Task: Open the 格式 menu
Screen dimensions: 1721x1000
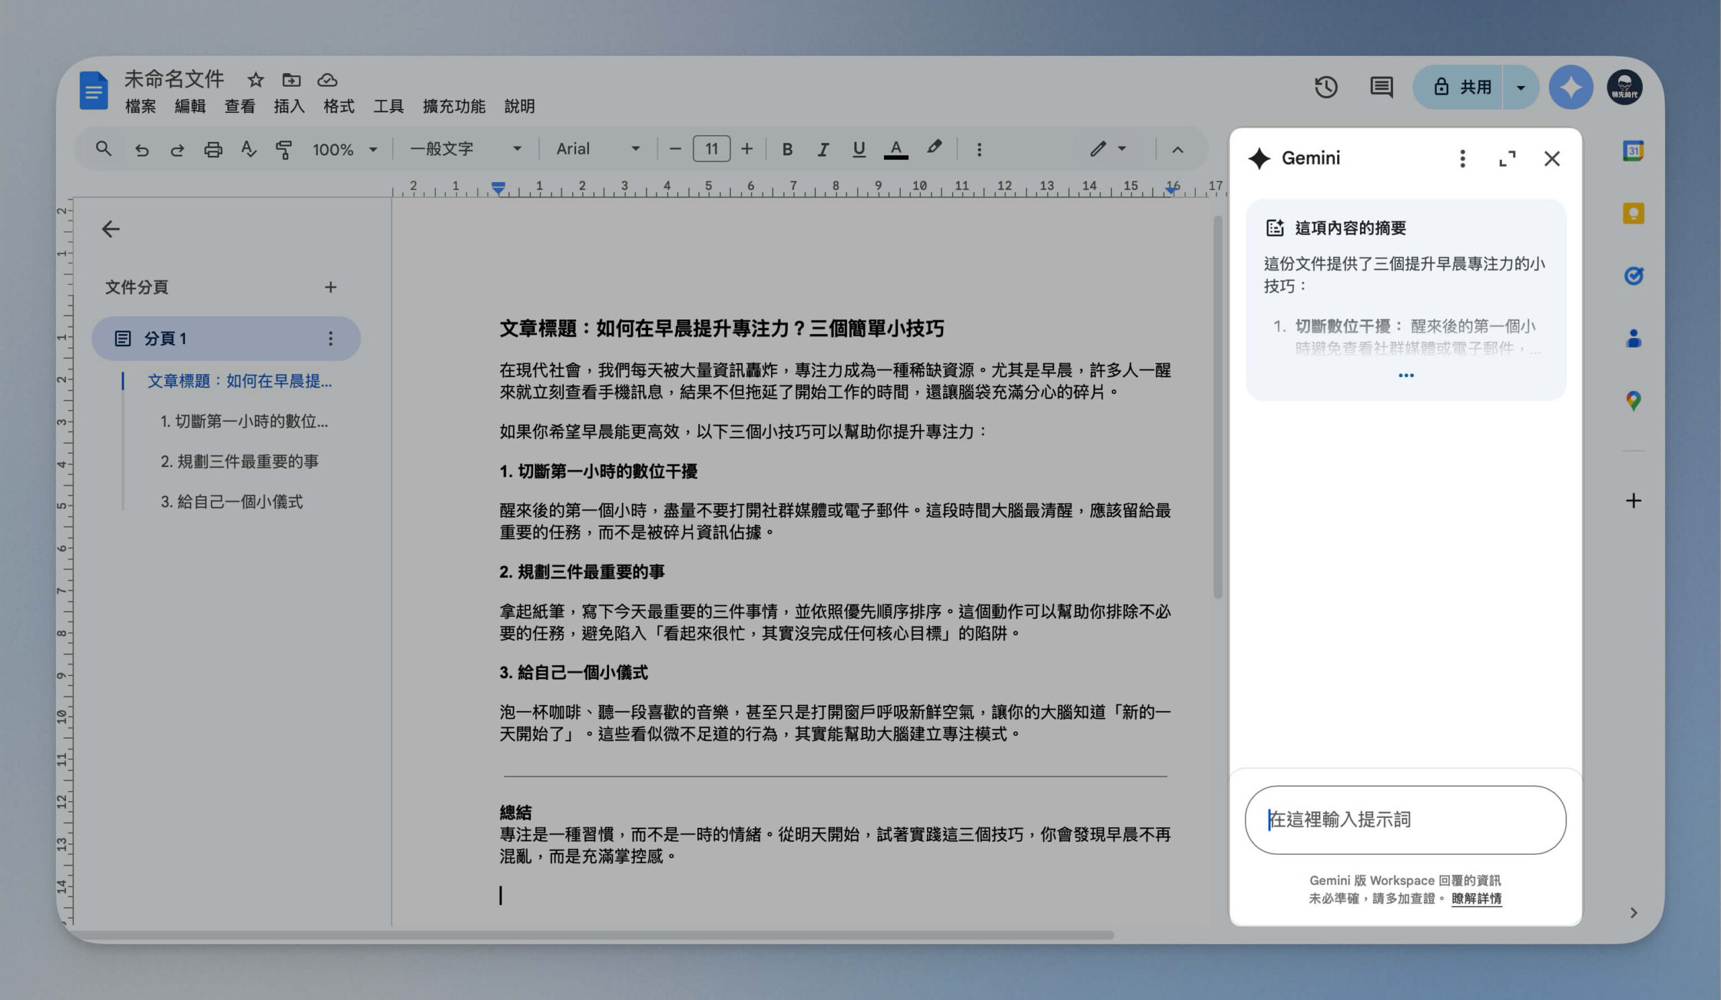Action: click(339, 106)
